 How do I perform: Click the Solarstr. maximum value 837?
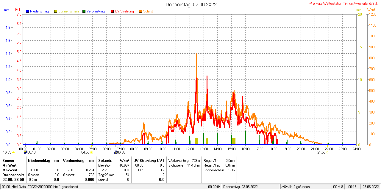[127, 170]
